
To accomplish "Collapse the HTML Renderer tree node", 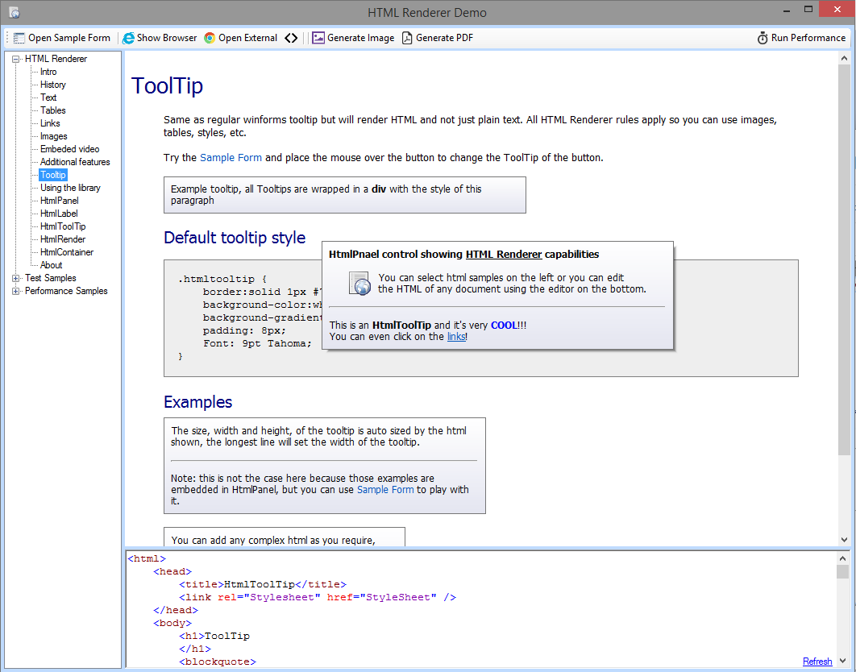I will click(x=16, y=59).
